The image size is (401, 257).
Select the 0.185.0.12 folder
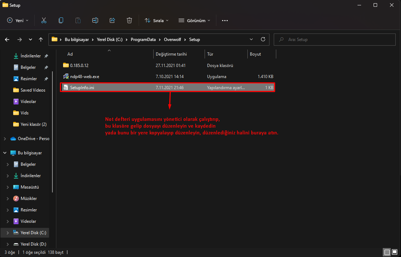tap(168, 66)
